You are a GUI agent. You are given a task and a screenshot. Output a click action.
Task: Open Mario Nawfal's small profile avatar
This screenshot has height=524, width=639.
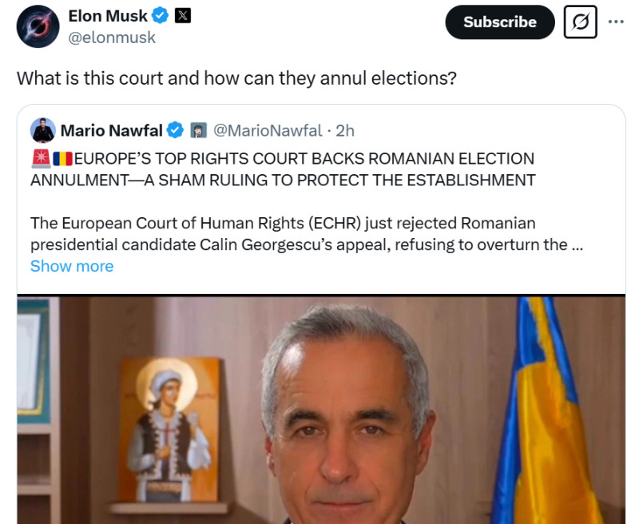tap(43, 130)
